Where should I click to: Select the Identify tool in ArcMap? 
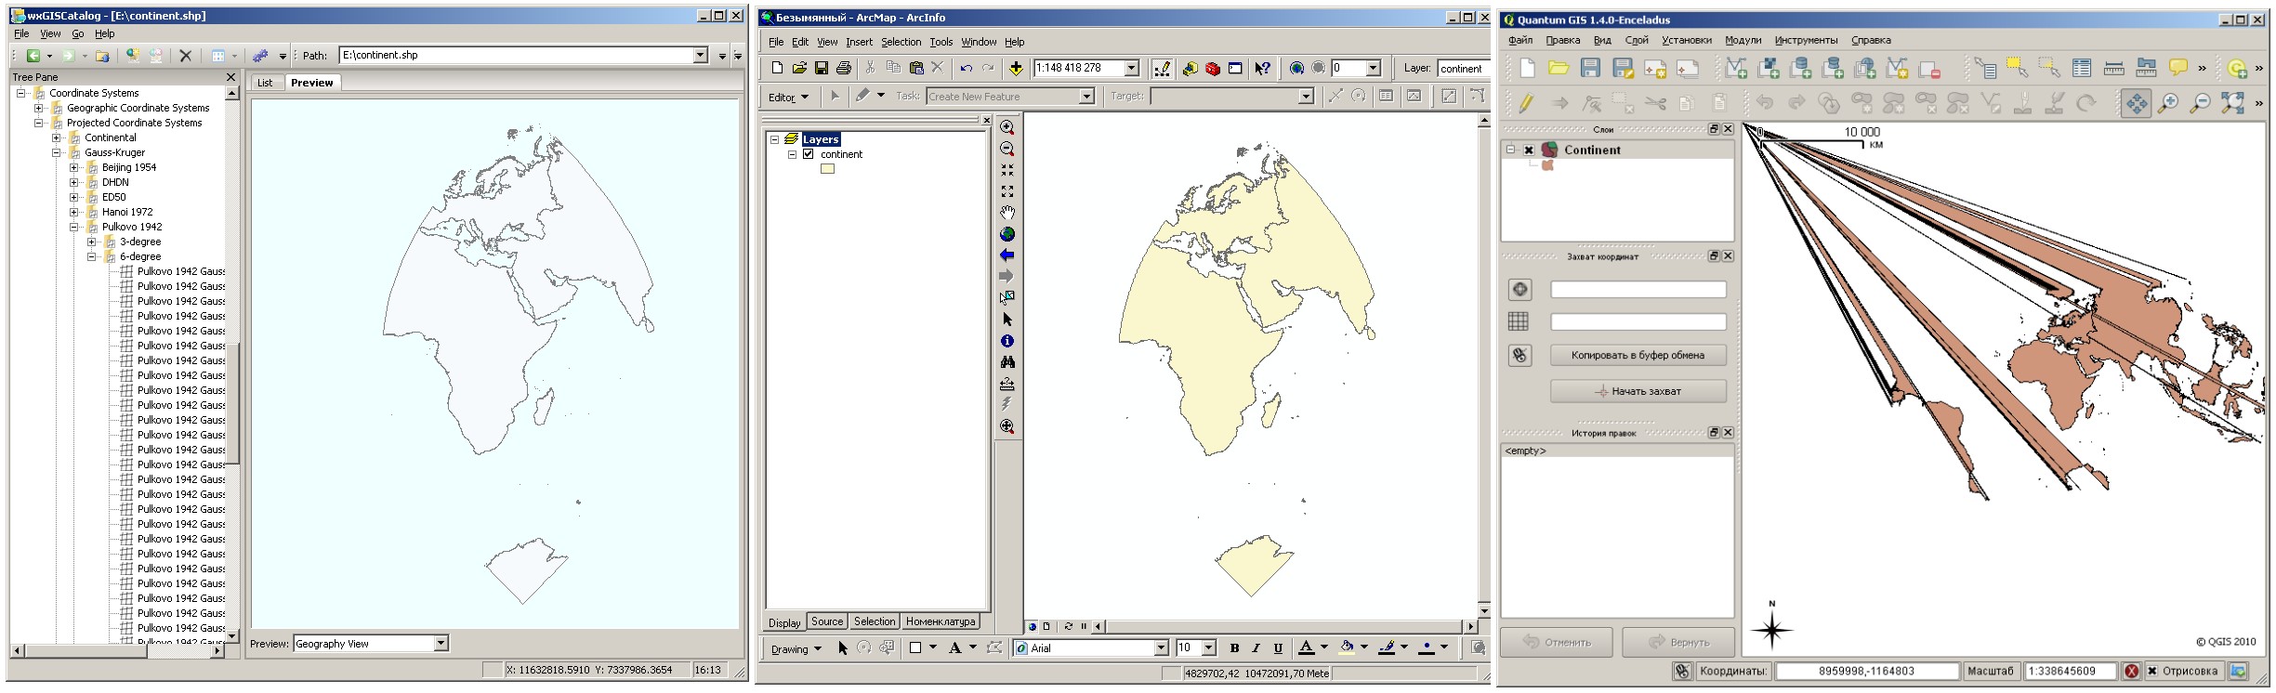coord(1007,341)
